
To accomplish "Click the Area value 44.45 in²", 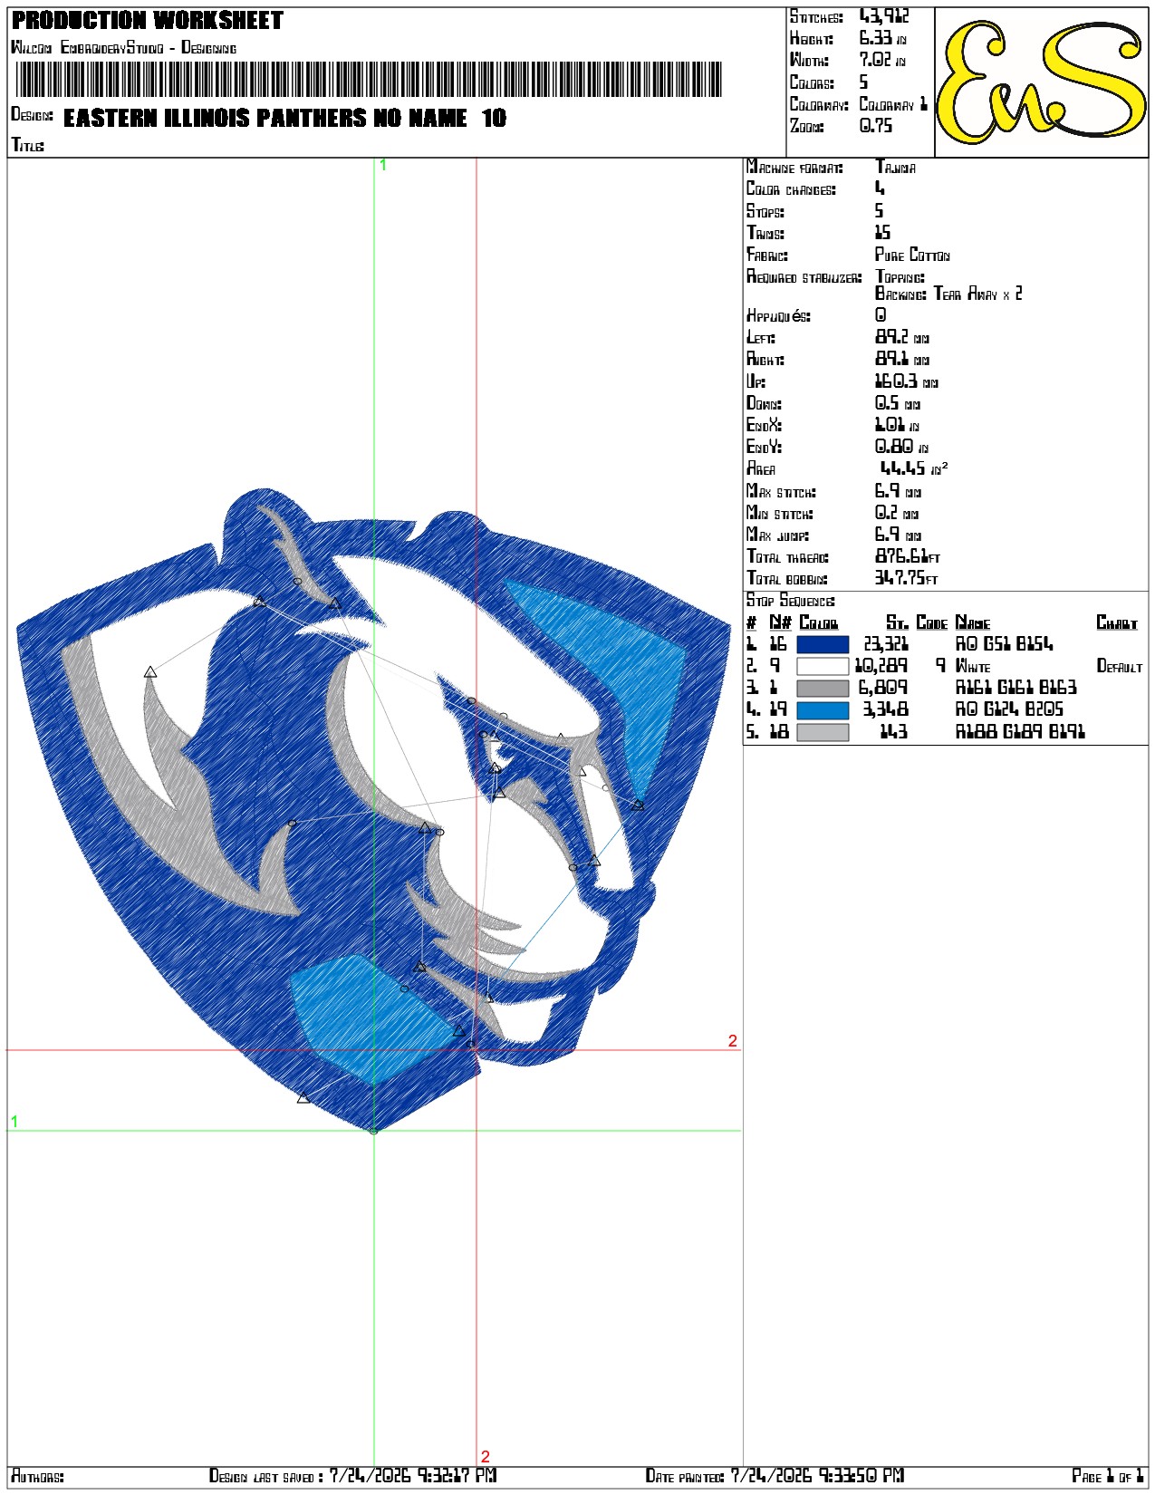I will [914, 468].
